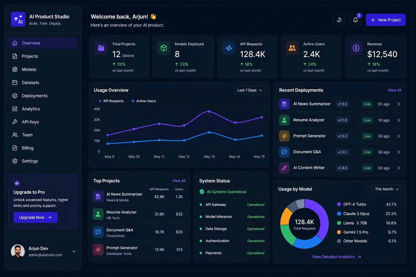
Task: Click Gemini 1.5 Pro orange color swatch
Action: [339, 232]
